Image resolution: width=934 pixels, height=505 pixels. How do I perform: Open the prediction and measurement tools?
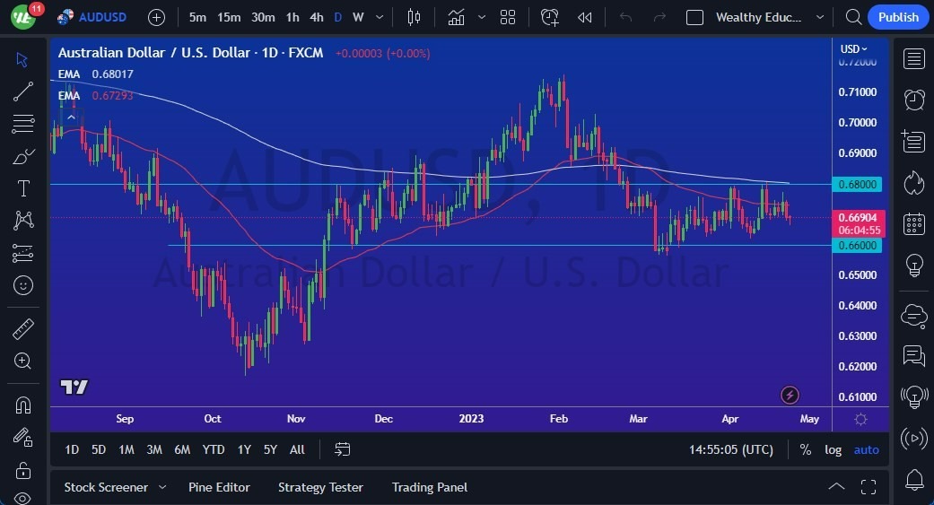[x=22, y=253]
